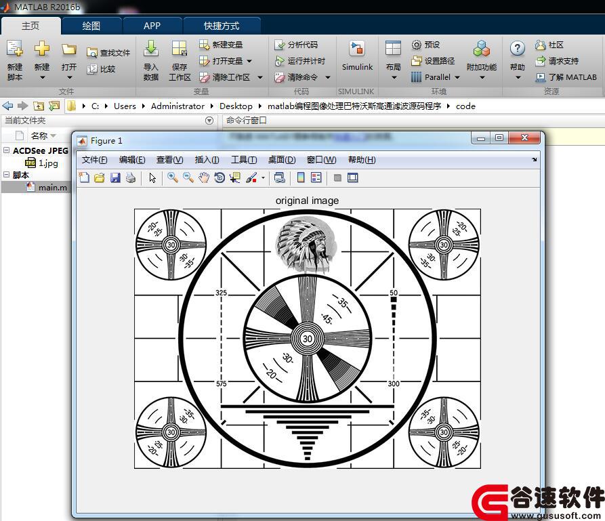Collapse the 脚本 file group

click(x=7, y=174)
